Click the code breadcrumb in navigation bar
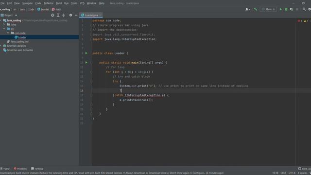Image resolution: width=311 pixels, height=175 pixels. [31, 9]
